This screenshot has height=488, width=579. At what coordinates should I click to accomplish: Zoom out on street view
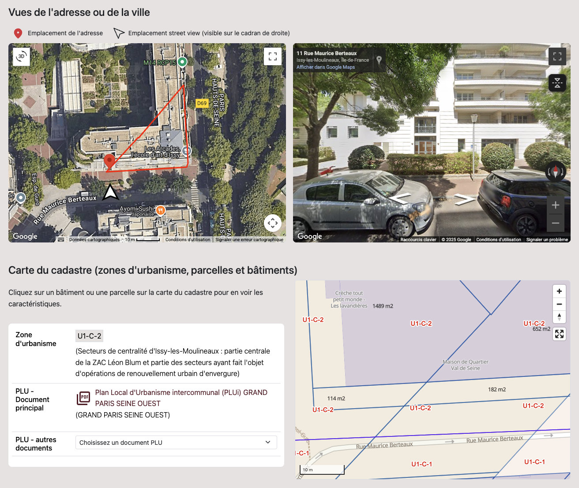point(555,223)
